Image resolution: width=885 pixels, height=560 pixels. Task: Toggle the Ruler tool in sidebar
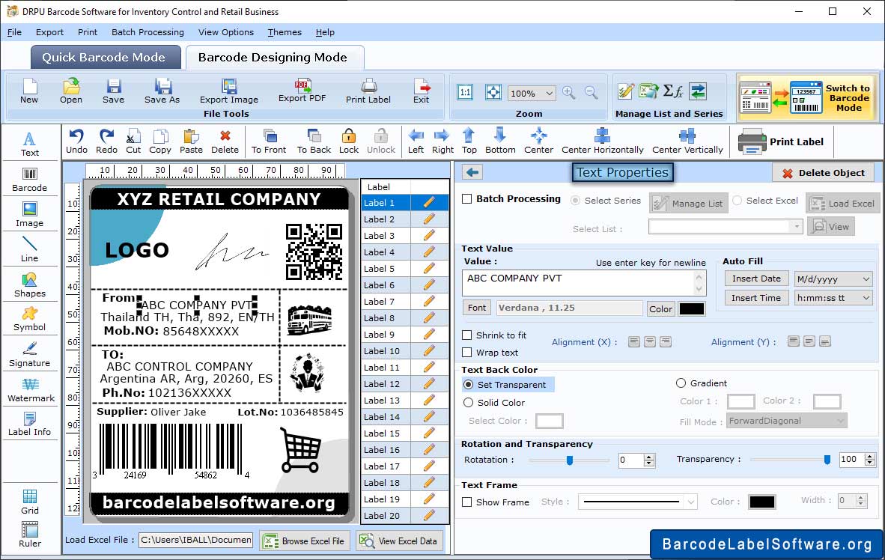[x=29, y=535]
